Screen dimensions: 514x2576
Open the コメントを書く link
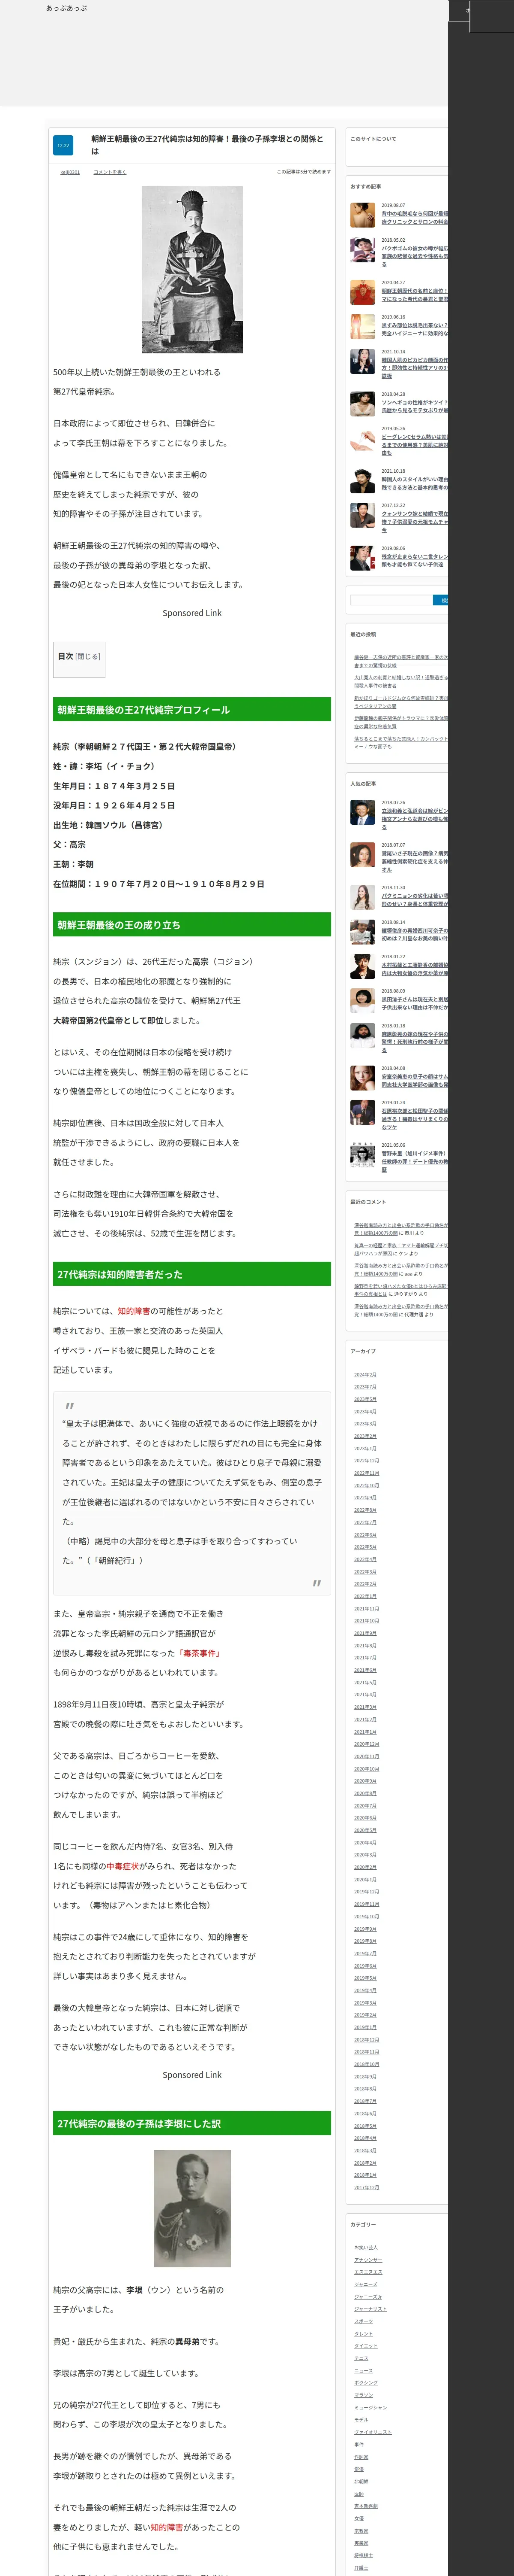[x=110, y=172]
